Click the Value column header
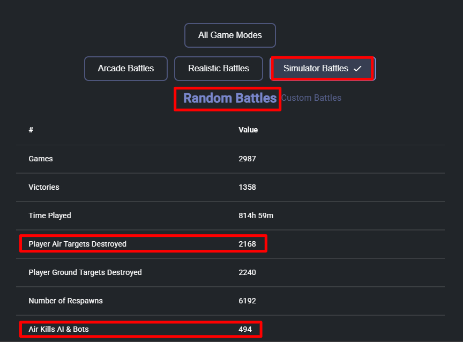This screenshot has width=463, height=342. click(x=248, y=130)
